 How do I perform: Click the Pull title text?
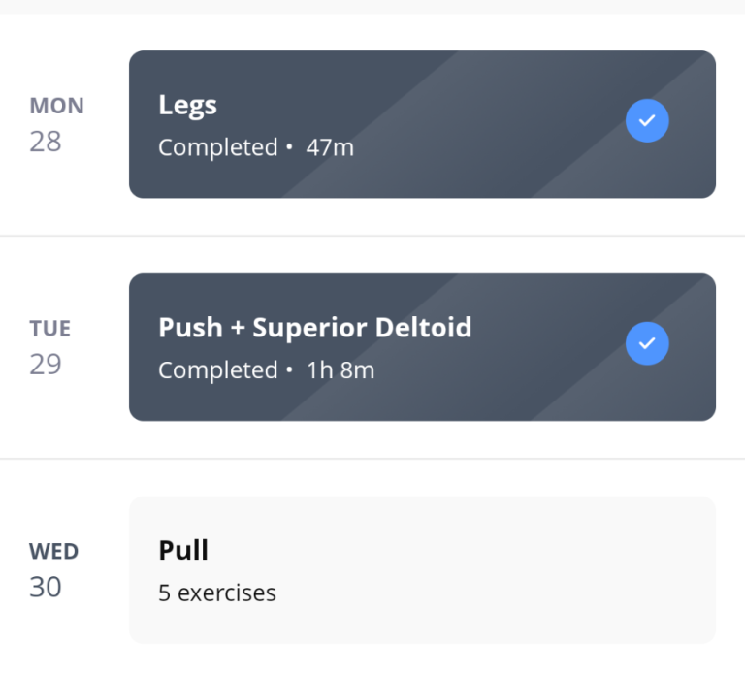pyautogui.click(x=183, y=551)
